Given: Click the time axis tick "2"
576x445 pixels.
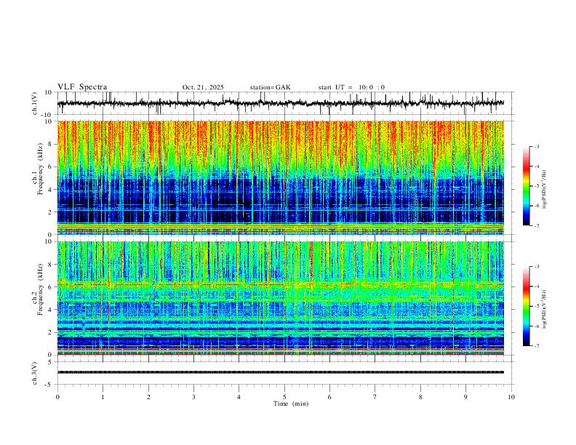Looking at the screenshot, I should 148,397.
